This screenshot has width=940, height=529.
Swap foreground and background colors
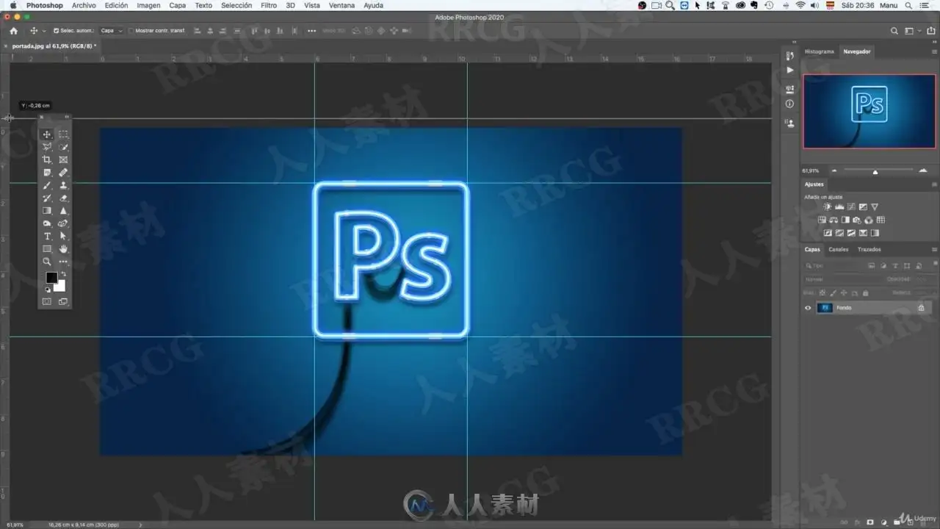pos(63,274)
